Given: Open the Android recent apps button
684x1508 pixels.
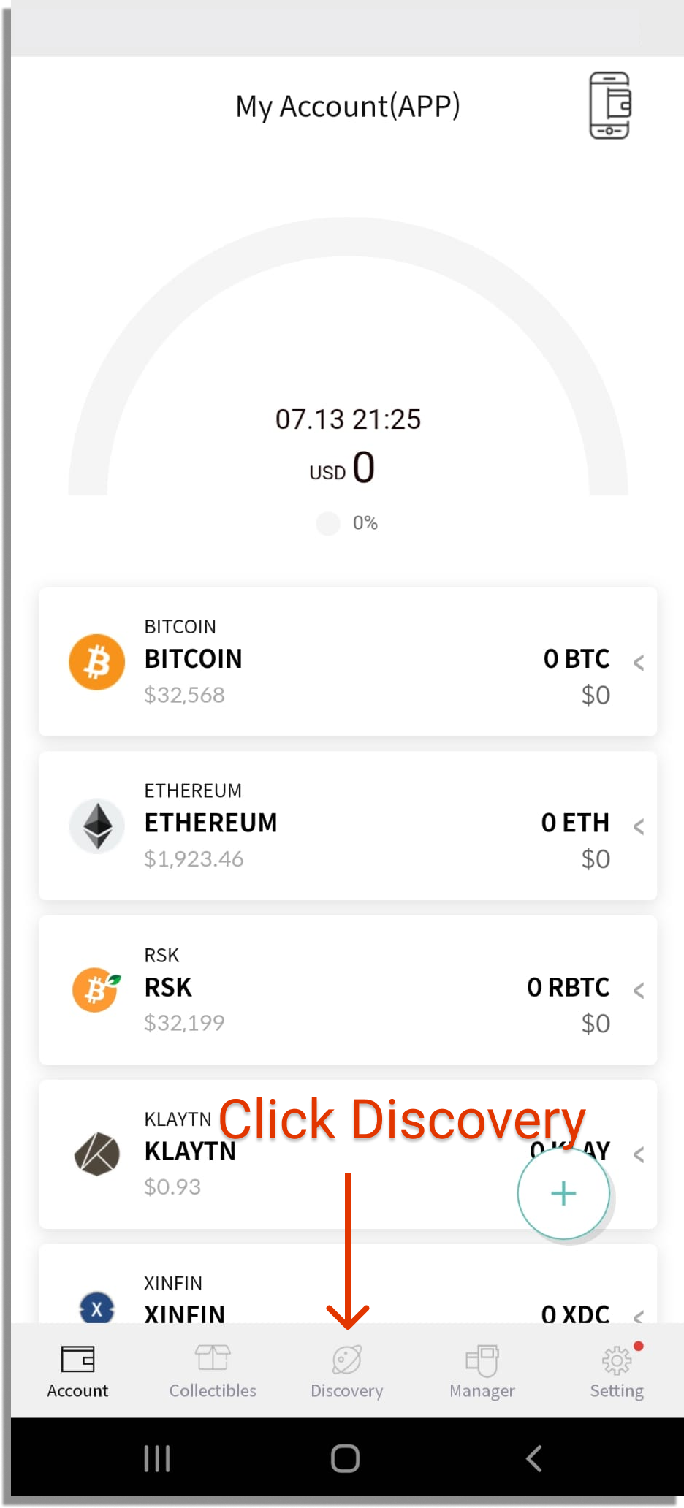Looking at the screenshot, I should [x=157, y=1458].
